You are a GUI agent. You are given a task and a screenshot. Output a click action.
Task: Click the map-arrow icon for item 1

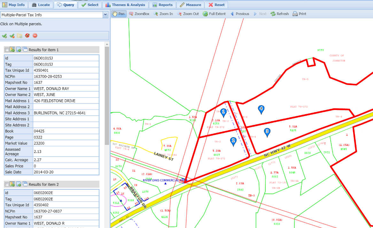[x=12, y=50]
